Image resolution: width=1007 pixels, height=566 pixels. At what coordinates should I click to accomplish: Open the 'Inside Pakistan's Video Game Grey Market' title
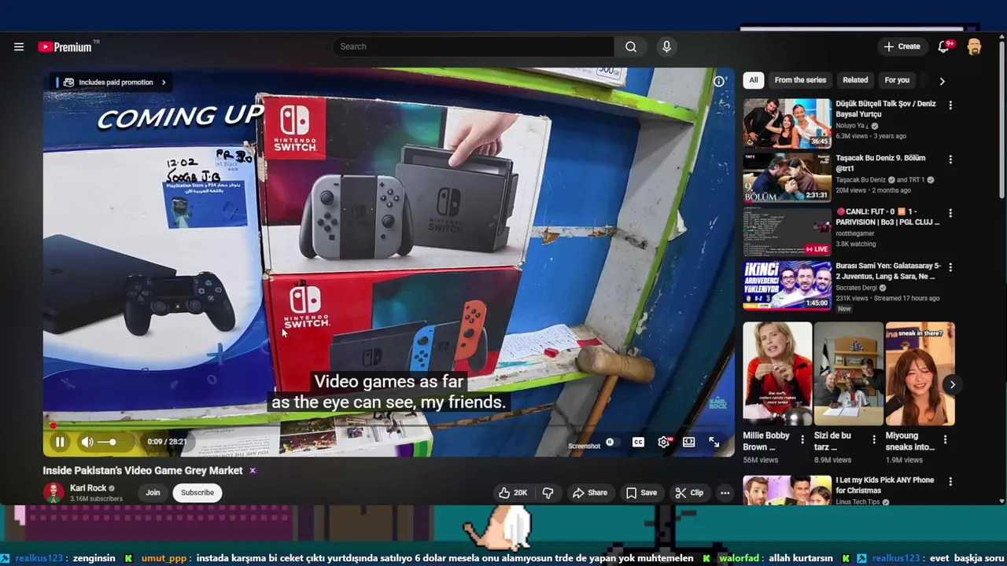coord(142,471)
